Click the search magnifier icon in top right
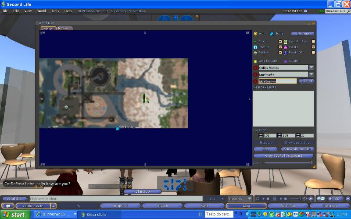This screenshot has height=219, width=351. 348,11
